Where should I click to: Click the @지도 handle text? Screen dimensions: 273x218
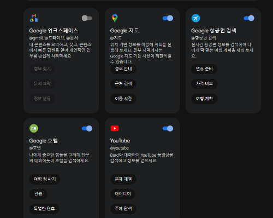(x=116, y=38)
